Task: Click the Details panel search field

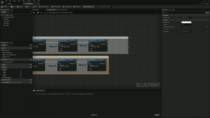Action: coord(184,12)
